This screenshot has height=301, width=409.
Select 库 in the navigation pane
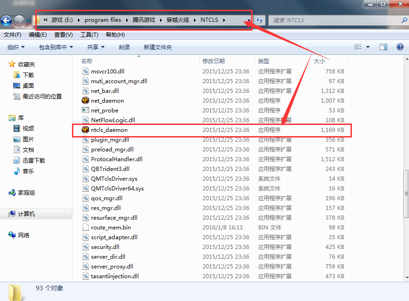click(20, 118)
